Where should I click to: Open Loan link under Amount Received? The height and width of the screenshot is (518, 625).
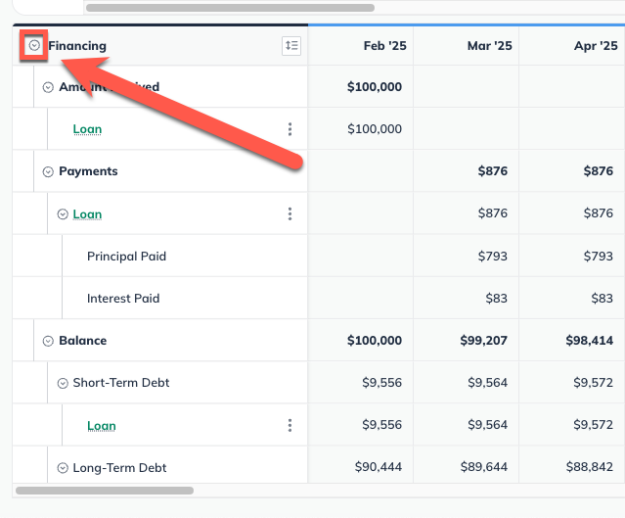click(87, 129)
